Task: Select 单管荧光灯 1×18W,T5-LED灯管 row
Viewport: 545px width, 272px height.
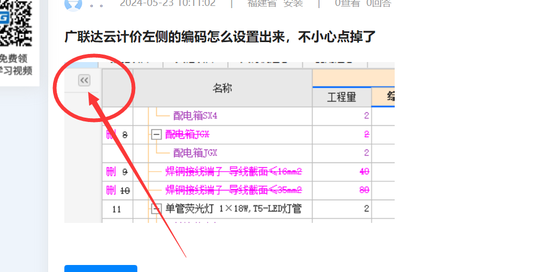Action: [233, 209]
